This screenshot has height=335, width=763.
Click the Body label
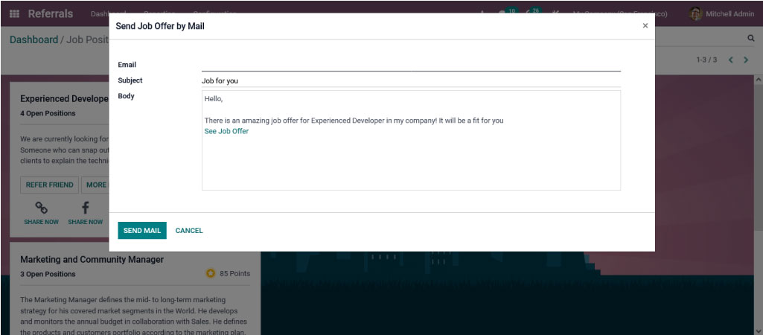coord(126,96)
